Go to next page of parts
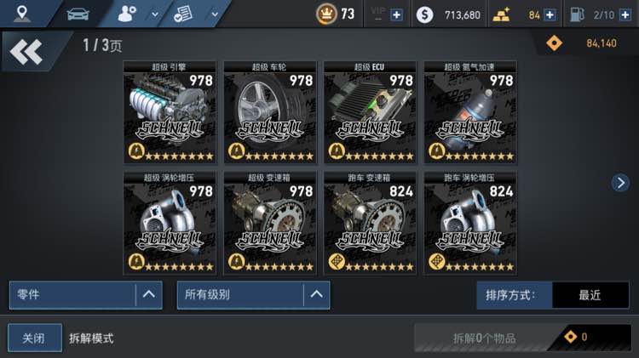This screenshot has width=639, height=358. (x=620, y=183)
